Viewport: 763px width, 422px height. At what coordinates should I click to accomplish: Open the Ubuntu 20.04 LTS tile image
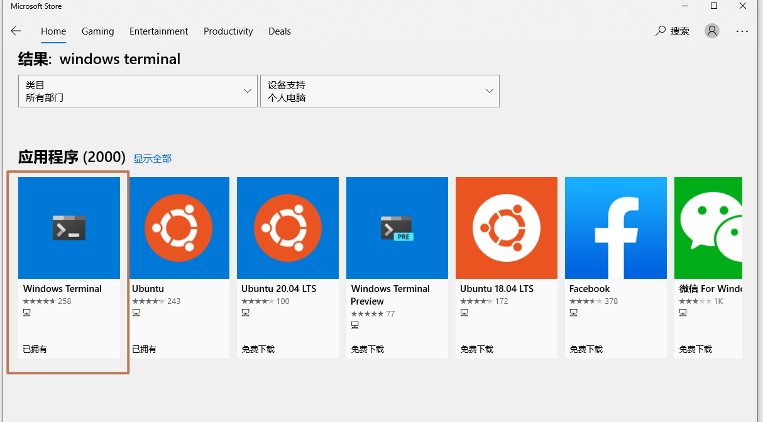coord(288,228)
